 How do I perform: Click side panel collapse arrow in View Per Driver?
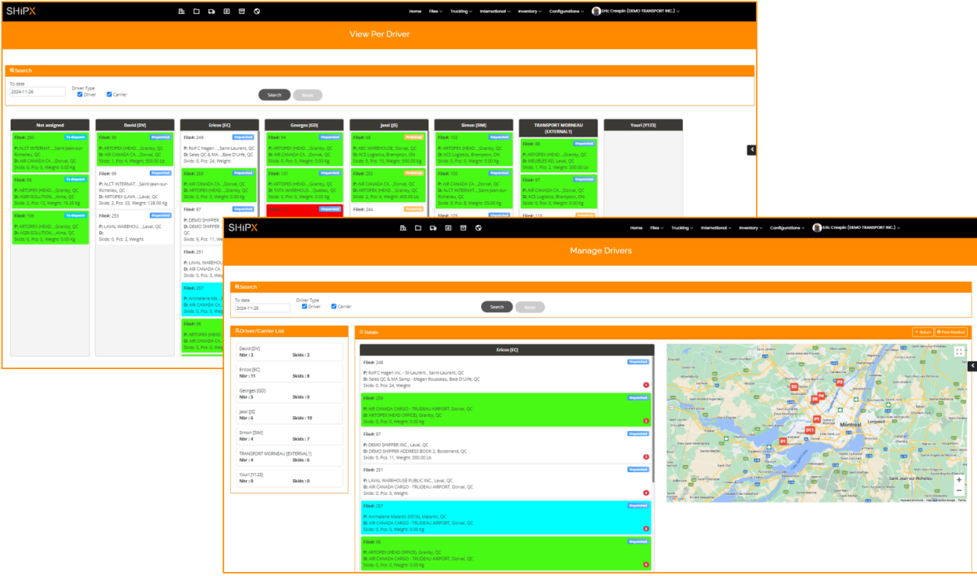click(751, 150)
